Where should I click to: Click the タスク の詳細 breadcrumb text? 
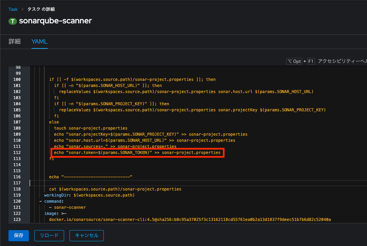[41, 9]
